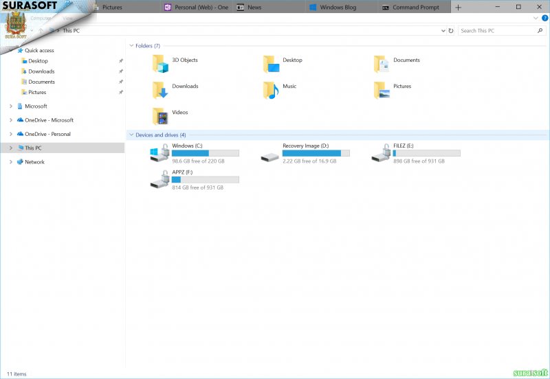550x379 pixels.
Task: Open the Videos folder icon
Action: point(160,117)
